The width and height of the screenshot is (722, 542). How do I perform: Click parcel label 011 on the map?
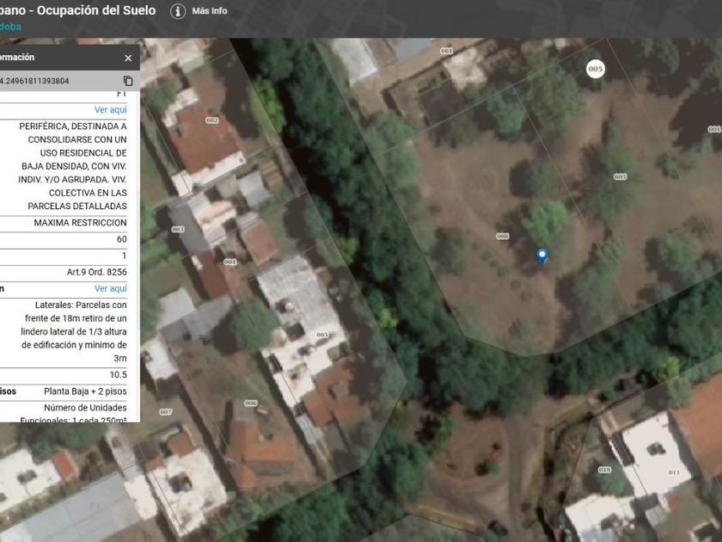674,472
